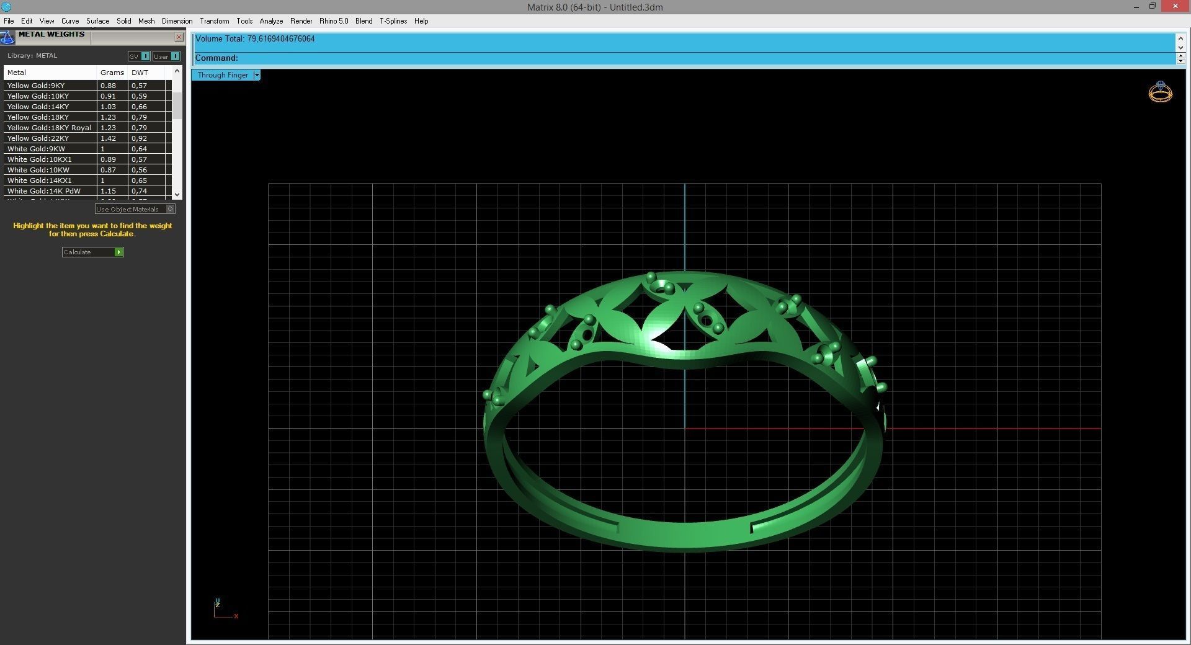Click the Metal column header
The height and width of the screenshot is (645, 1191).
(x=50, y=73)
